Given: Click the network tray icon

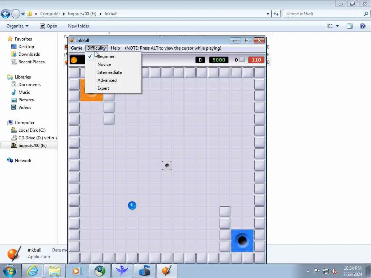Looking at the screenshot, I should coord(326,271).
